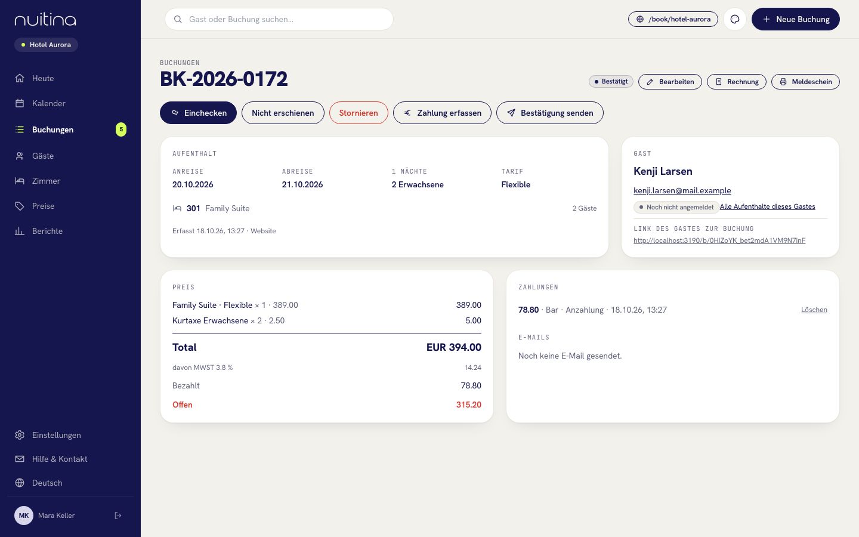Image resolution: width=859 pixels, height=537 pixels.
Task: Change language via Deutsch selector
Action: pos(70,483)
